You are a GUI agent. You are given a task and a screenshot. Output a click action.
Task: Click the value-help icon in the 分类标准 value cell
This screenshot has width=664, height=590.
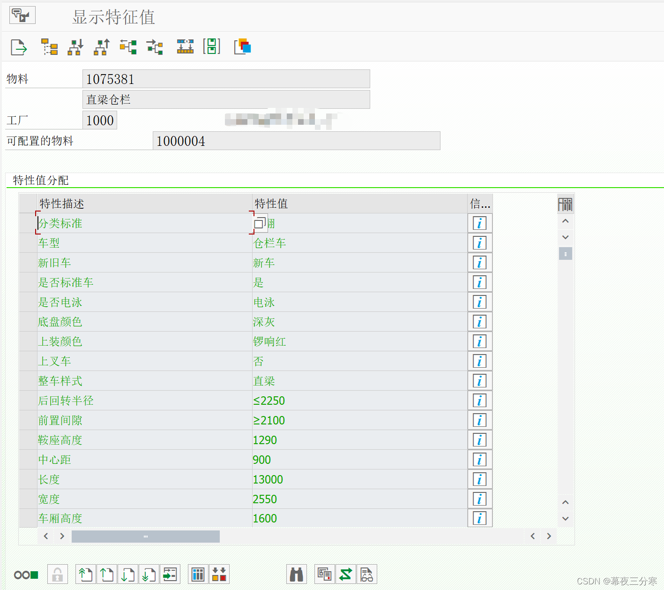(260, 223)
